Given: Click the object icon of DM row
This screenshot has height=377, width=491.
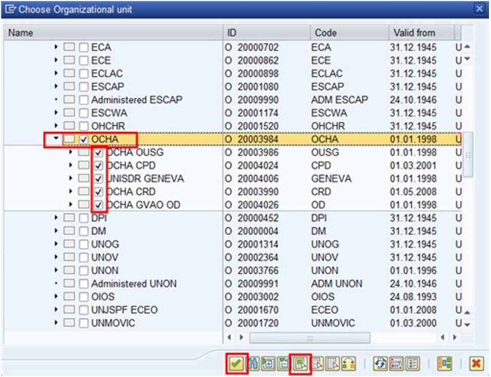Looking at the screenshot, I should 69,231.
